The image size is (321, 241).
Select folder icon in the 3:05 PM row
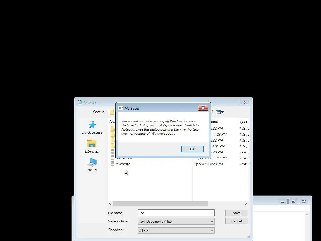tap(113, 146)
